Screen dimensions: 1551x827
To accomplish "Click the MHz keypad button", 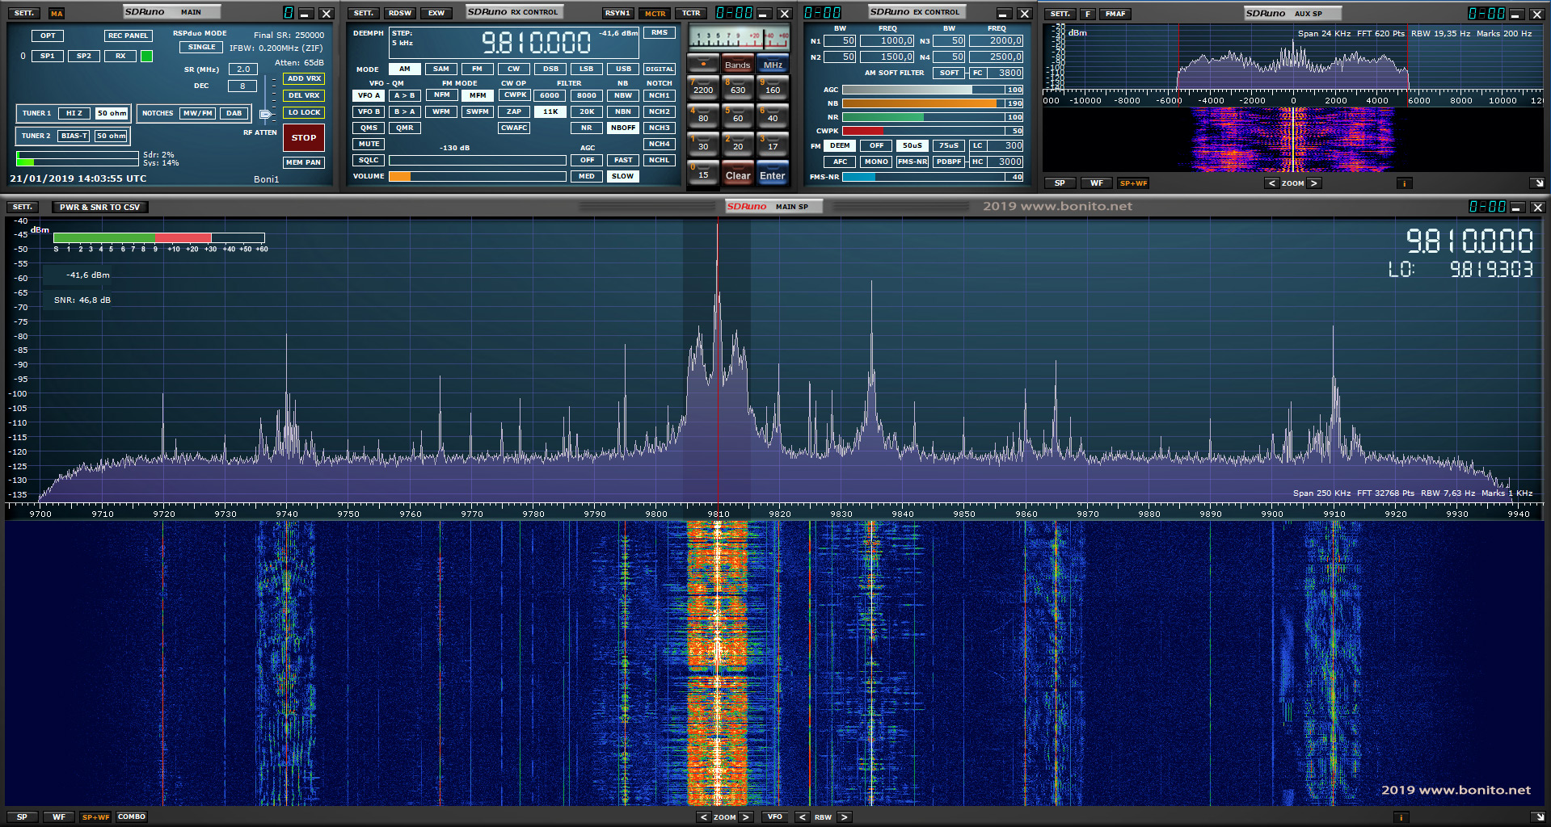I will click(773, 65).
